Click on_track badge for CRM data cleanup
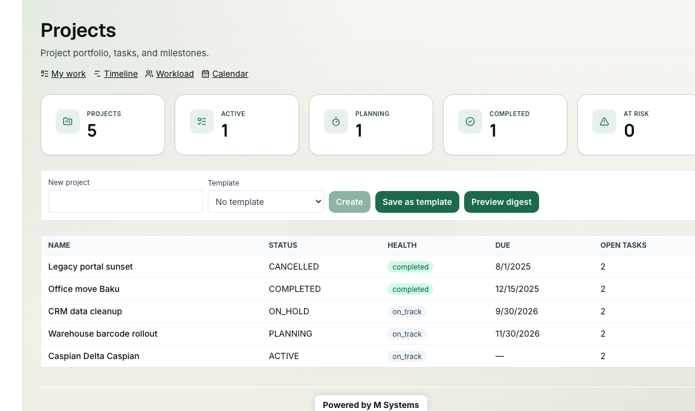This screenshot has width=695, height=411. pyautogui.click(x=407, y=312)
